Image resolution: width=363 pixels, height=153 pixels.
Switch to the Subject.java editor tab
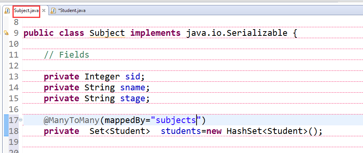tap(26, 11)
